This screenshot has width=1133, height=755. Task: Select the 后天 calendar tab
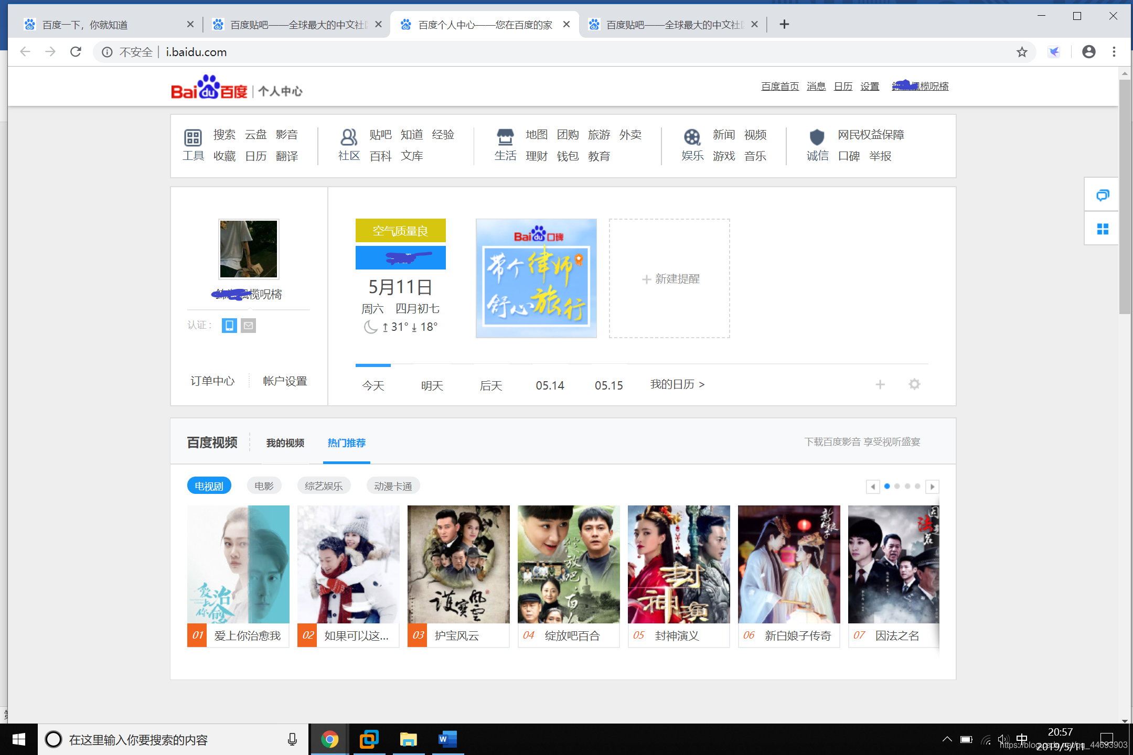coord(491,385)
